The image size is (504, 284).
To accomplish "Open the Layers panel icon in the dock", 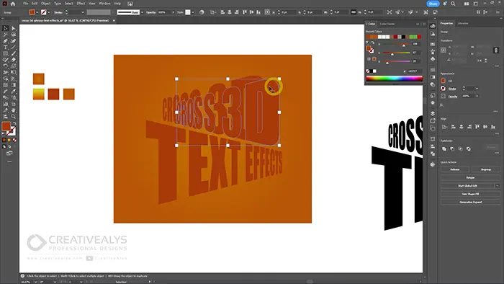I will pos(433,113).
